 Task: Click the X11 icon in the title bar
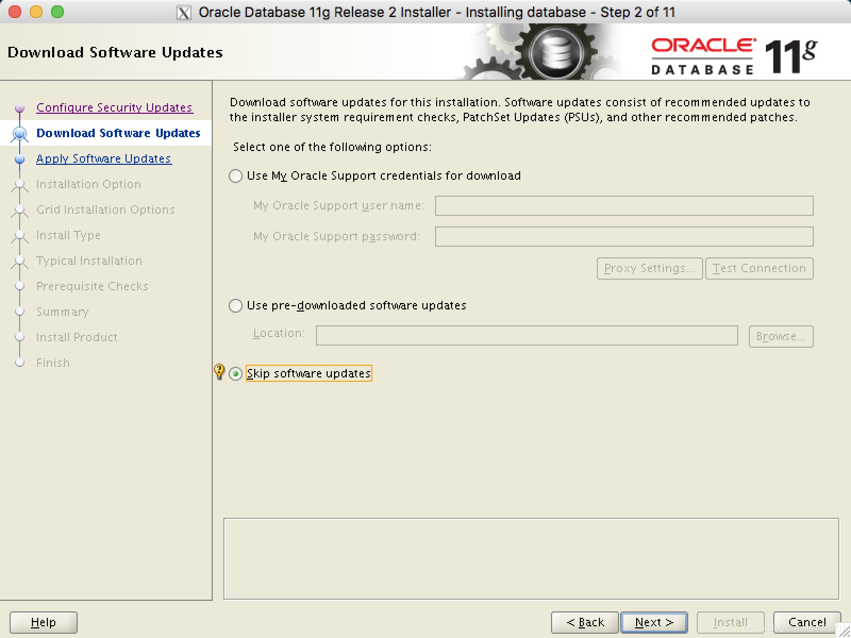coord(183,12)
